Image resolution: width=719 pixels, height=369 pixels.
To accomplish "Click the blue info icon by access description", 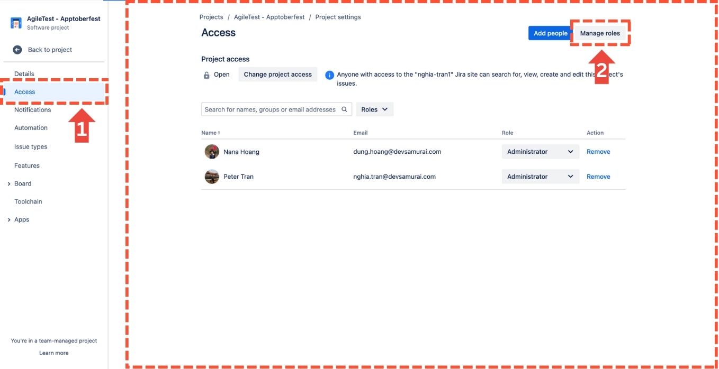I will coord(329,75).
